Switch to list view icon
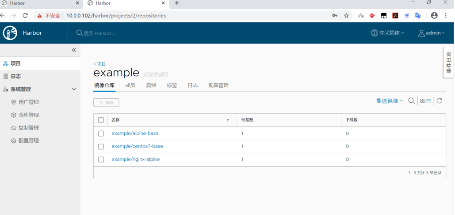The height and width of the screenshot is (215, 455). [x=428, y=101]
